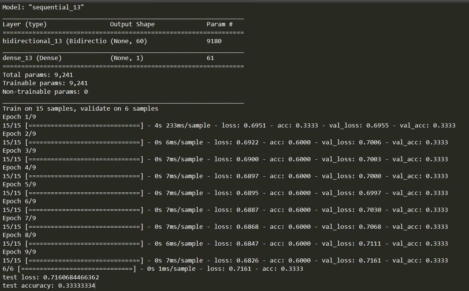Click the "4s 233ms/sample" timing text
The height and width of the screenshot is (291, 469).
(x=182, y=126)
